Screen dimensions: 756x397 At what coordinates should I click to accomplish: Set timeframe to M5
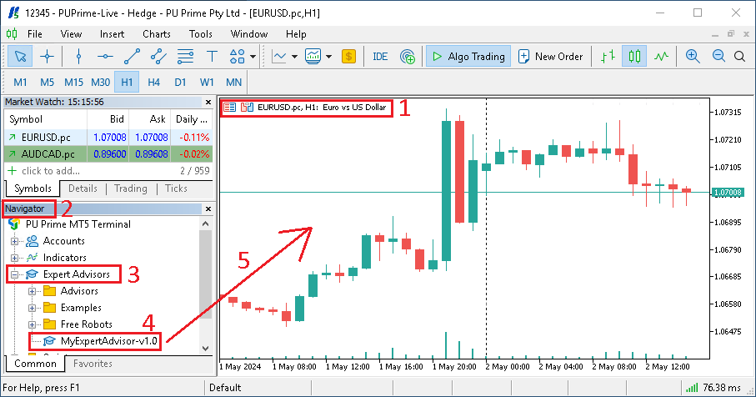(x=47, y=82)
